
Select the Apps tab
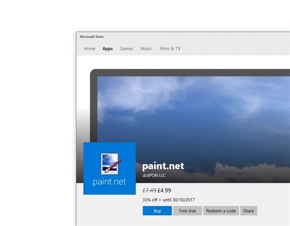[x=108, y=49]
